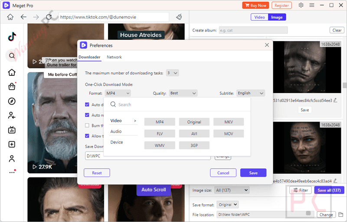Click the TikTok logo in sidebar

pos(12,37)
